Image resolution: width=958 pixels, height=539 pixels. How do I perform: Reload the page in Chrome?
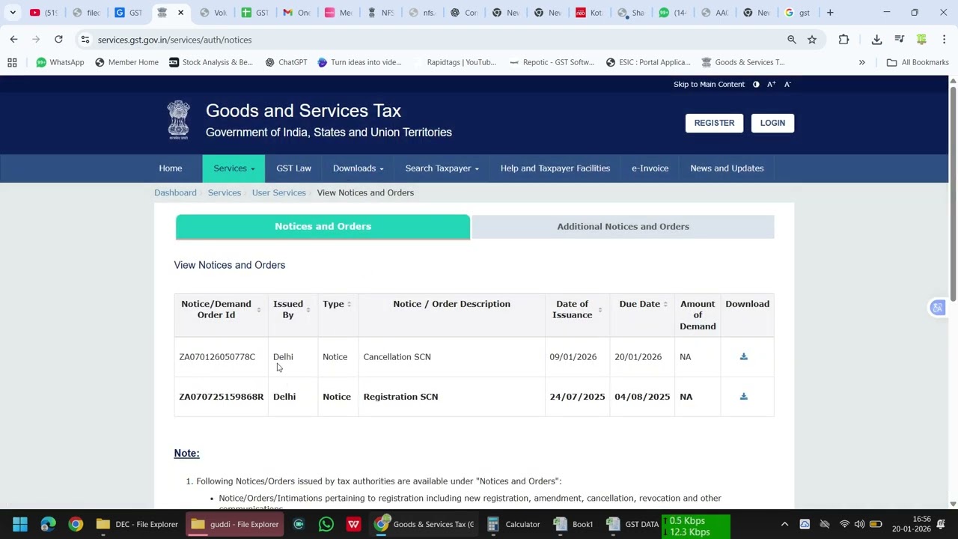58,40
